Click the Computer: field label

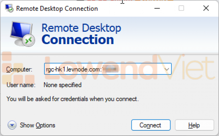click(x=19, y=69)
